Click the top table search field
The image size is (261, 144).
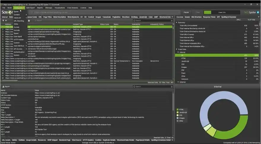point(153,21)
